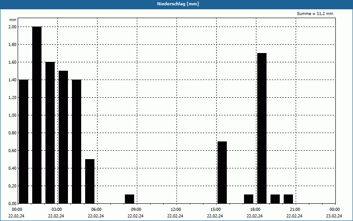353x221 pixels.
Task: Select the "0,60" y-axis label
Action: (x=13, y=150)
